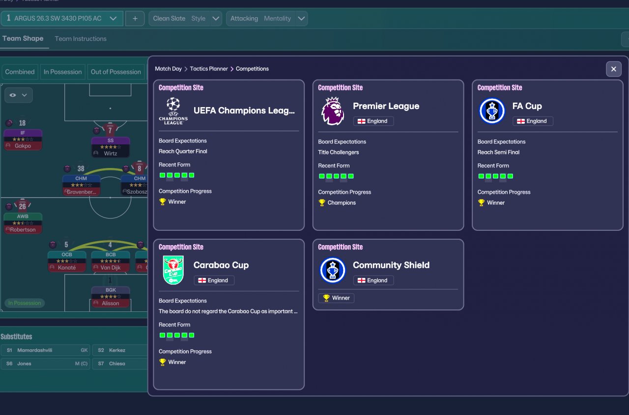Click the UEFA Champions League logo
Image resolution: width=629 pixels, height=415 pixels.
pos(173,111)
